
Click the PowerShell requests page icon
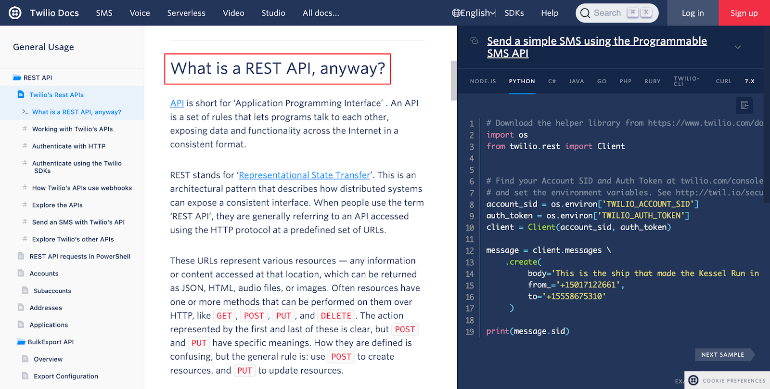tap(21, 256)
